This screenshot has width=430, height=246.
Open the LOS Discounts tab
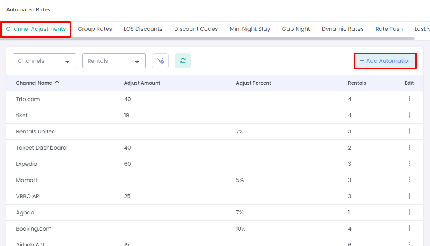point(143,29)
